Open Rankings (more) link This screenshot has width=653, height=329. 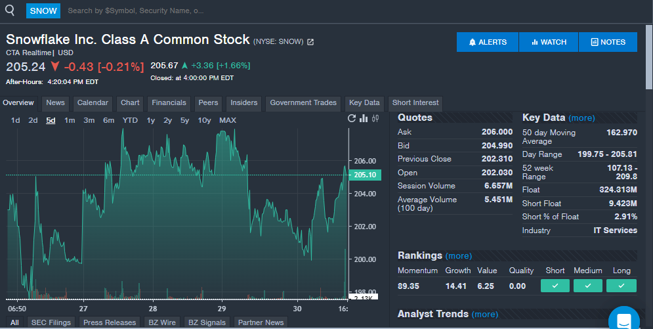coord(459,255)
